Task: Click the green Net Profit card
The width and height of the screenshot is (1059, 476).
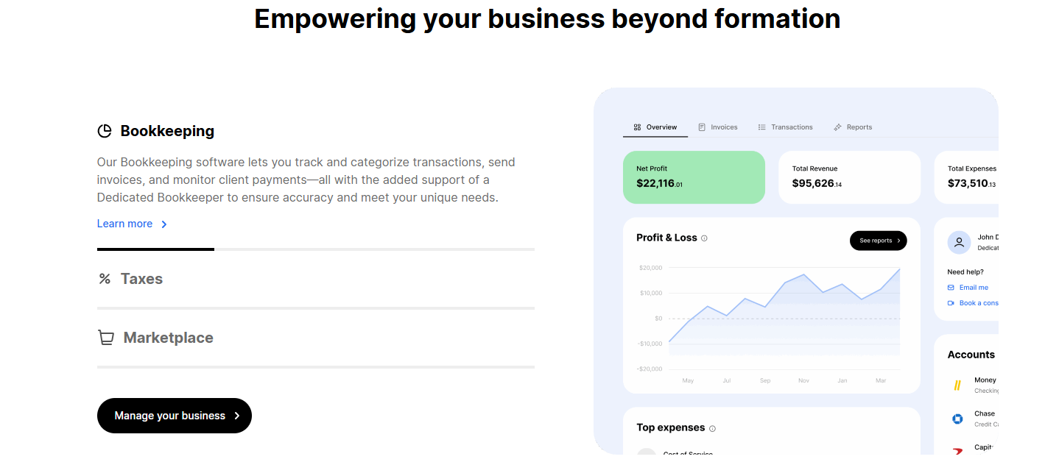Action: (694, 177)
